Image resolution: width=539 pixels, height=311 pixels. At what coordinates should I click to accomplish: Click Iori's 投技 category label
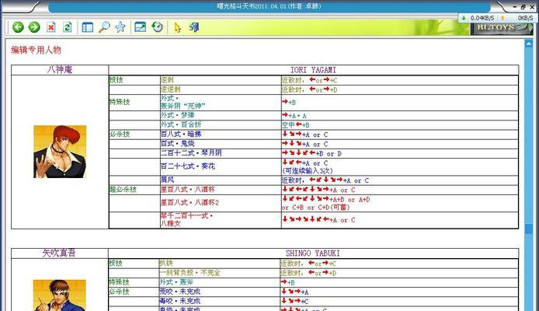click(116, 80)
